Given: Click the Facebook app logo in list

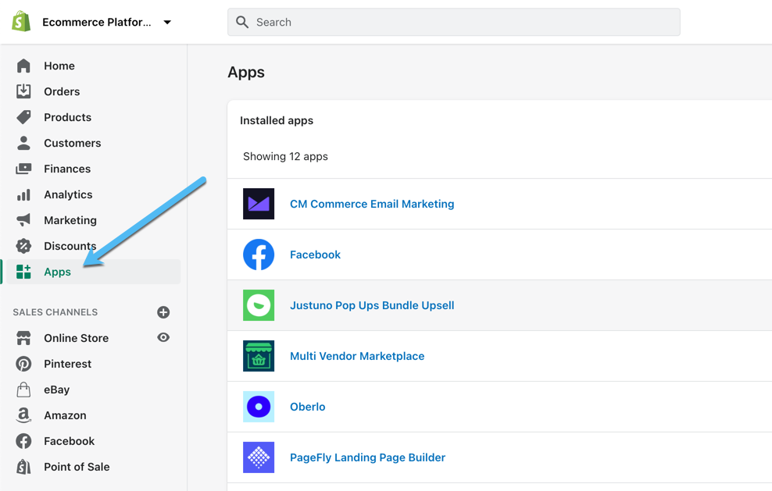Looking at the screenshot, I should click(259, 254).
